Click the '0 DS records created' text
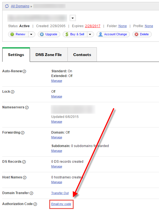159x214 pixels. (67, 162)
